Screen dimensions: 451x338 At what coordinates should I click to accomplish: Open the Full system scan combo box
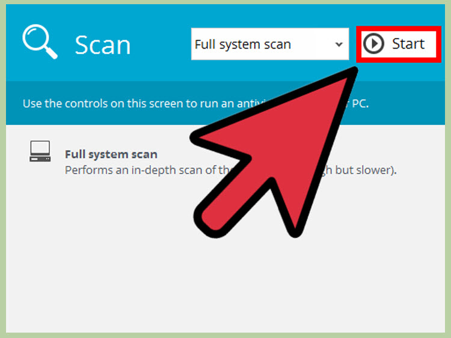pyautogui.click(x=269, y=44)
